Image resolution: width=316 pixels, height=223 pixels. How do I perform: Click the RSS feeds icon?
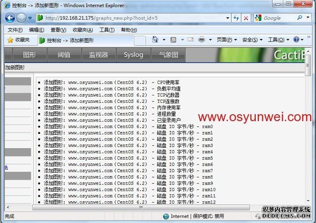point(173,40)
